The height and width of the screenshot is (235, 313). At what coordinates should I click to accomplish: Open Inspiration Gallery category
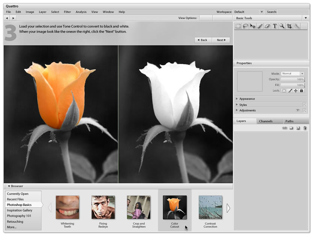tap(23, 211)
